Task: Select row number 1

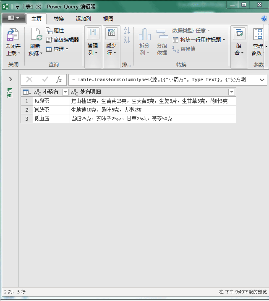Action: 27,101
